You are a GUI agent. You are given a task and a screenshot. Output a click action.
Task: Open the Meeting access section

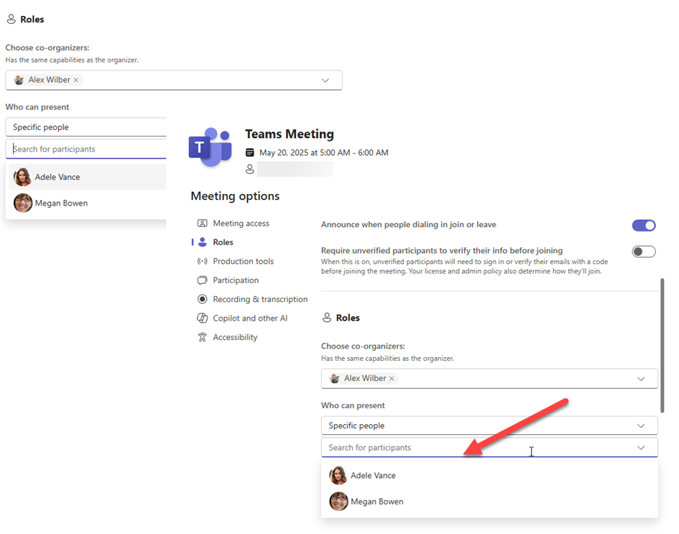tap(241, 223)
